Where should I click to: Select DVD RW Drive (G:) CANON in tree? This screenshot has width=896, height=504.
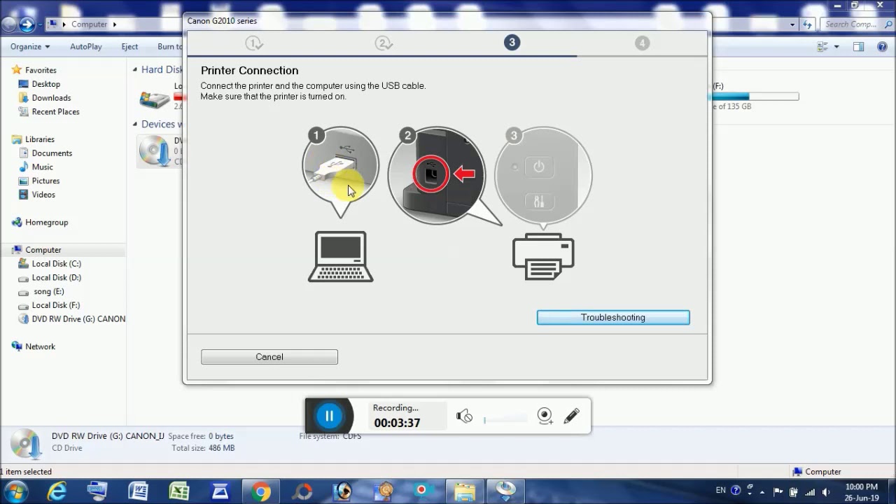pos(71,319)
